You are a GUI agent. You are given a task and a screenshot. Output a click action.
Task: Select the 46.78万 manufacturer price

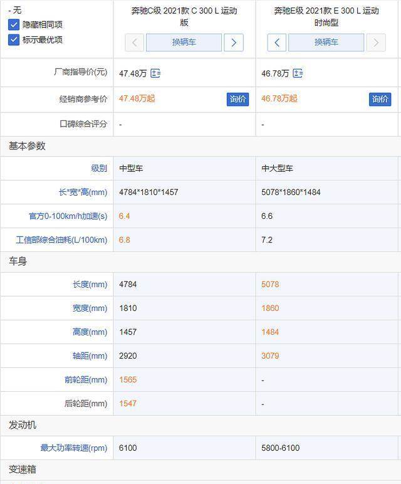tap(275, 73)
